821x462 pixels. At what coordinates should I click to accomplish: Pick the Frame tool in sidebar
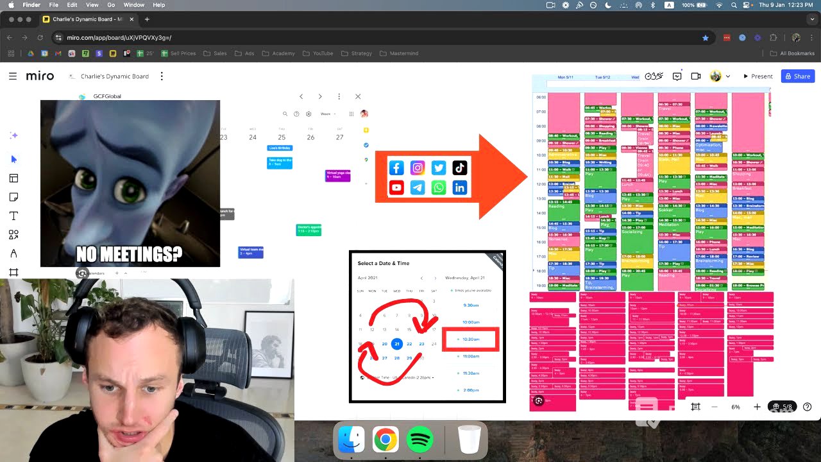pos(13,272)
